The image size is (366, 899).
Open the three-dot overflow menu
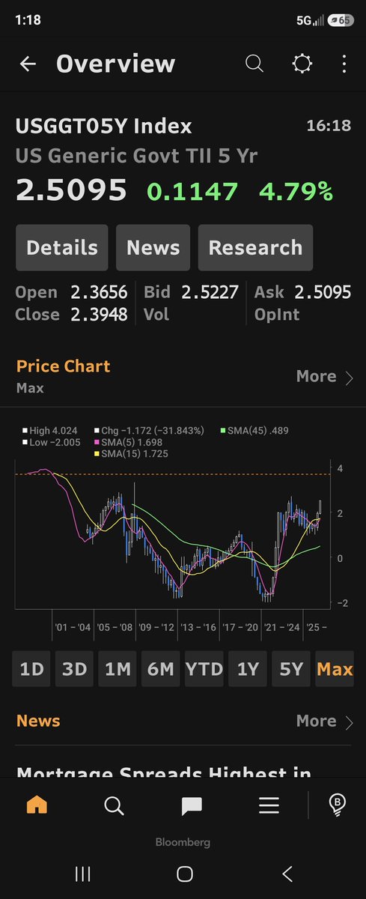coord(344,64)
